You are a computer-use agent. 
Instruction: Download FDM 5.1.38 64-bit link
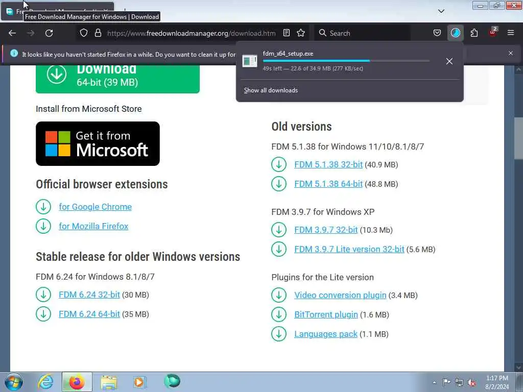click(328, 184)
